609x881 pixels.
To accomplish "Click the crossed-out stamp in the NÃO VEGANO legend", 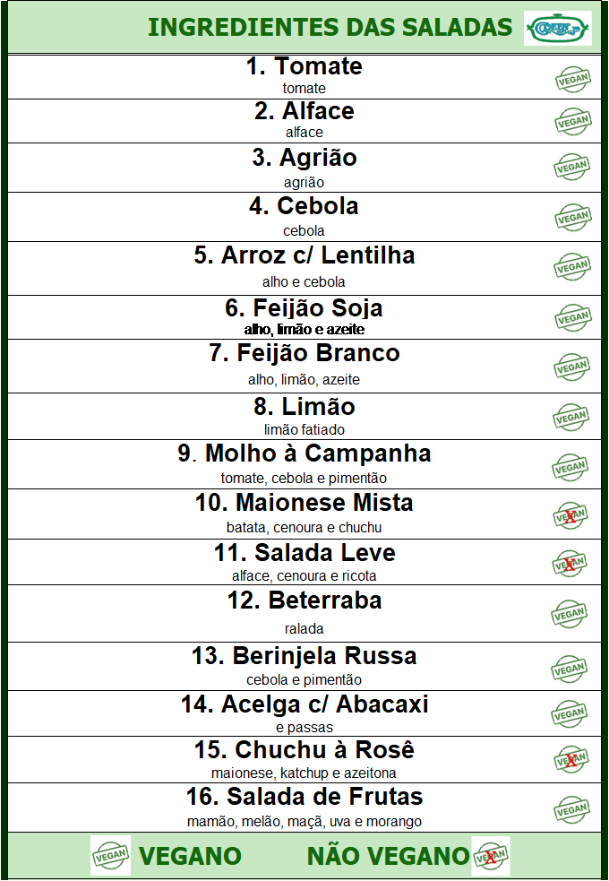I will pyautogui.click(x=491, y=856).
